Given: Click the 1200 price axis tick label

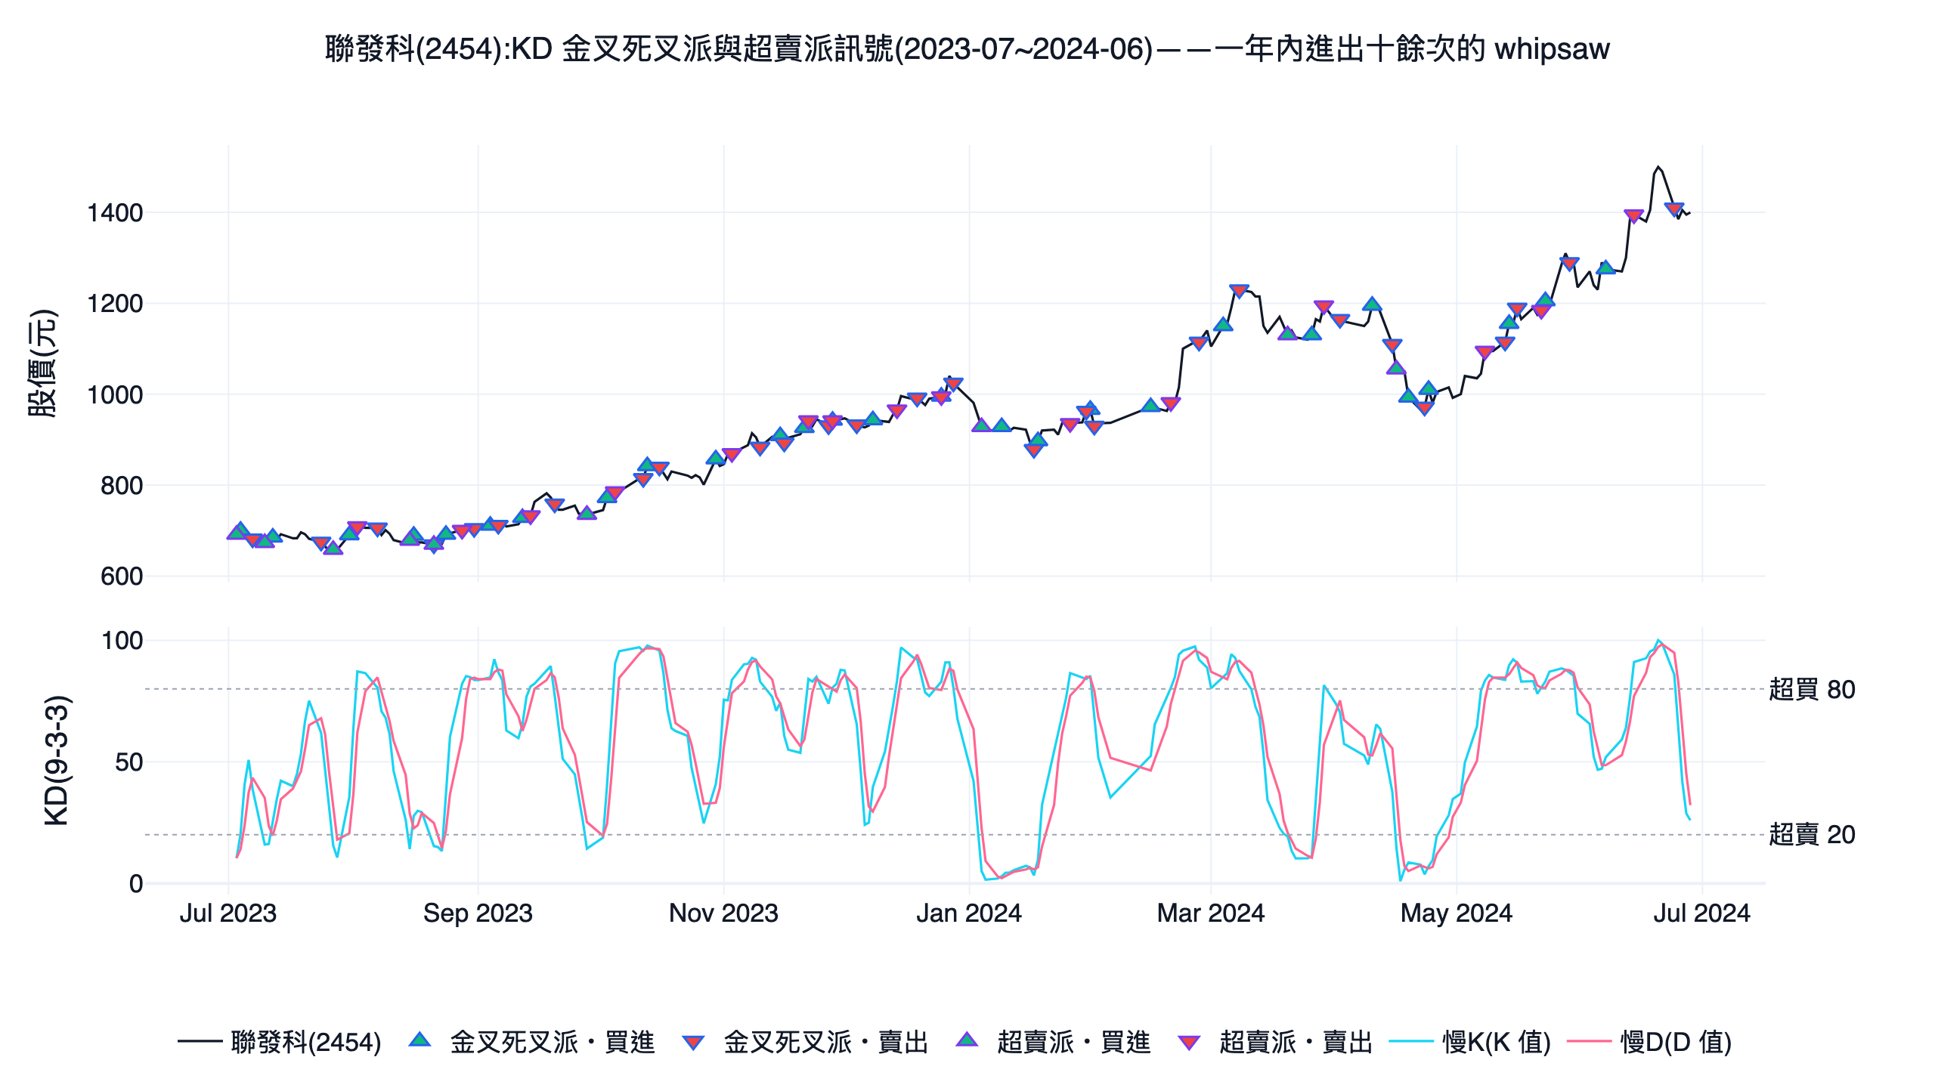Looking at the screenshot, I should [x=115, y=304].
